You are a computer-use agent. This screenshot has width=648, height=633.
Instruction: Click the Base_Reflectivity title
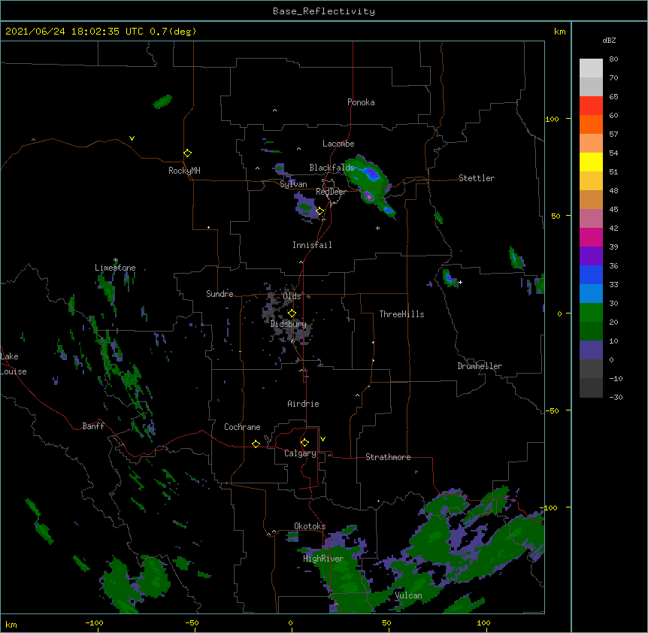[324, 11]
